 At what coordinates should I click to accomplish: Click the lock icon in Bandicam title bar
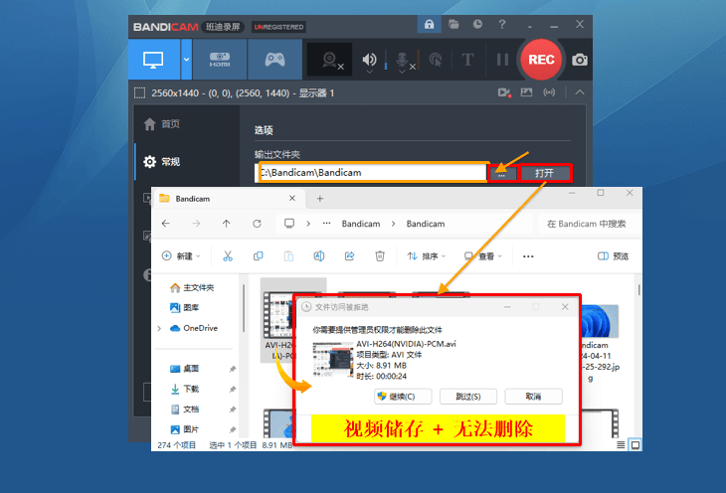[x=430, y=25]
